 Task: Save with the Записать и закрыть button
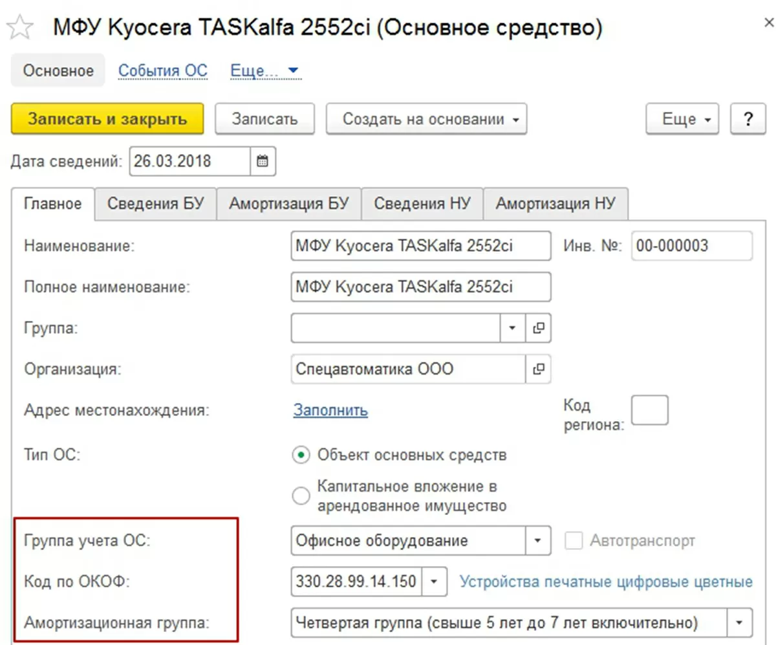point(107,119)
